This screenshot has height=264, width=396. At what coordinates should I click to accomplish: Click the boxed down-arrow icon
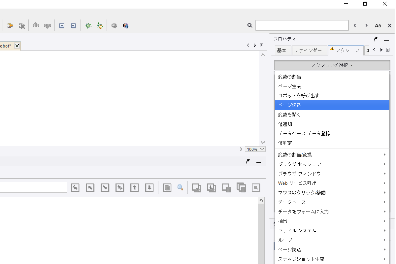pyautogui.click(x=149, y=187)
